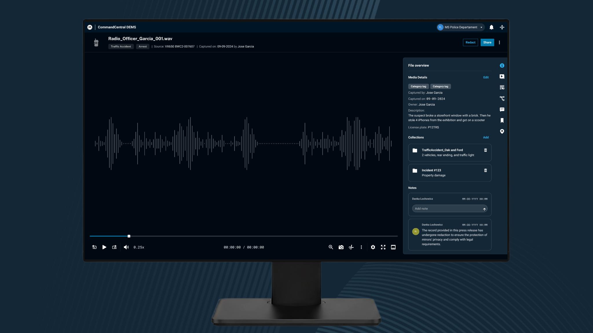The width and height of the screenshot is (593, 333).
Task: Toggle fullscreen mode
Action: pos(383,247)
